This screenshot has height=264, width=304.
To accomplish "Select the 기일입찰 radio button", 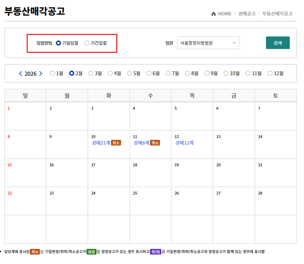I will pyautogui.click(x=58, y=43).
